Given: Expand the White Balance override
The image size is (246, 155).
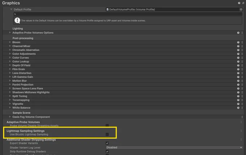Looking at the screenshot, I should pos(10,107).
